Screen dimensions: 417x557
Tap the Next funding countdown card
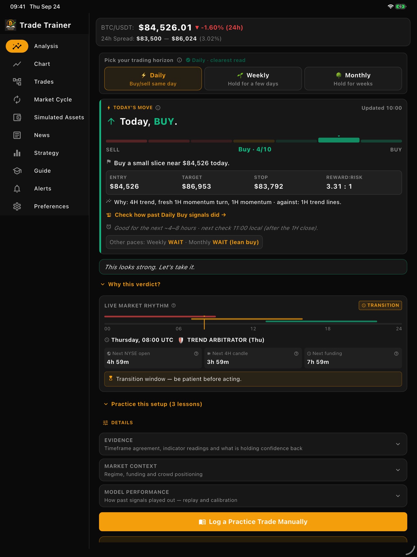coord(353,358)
